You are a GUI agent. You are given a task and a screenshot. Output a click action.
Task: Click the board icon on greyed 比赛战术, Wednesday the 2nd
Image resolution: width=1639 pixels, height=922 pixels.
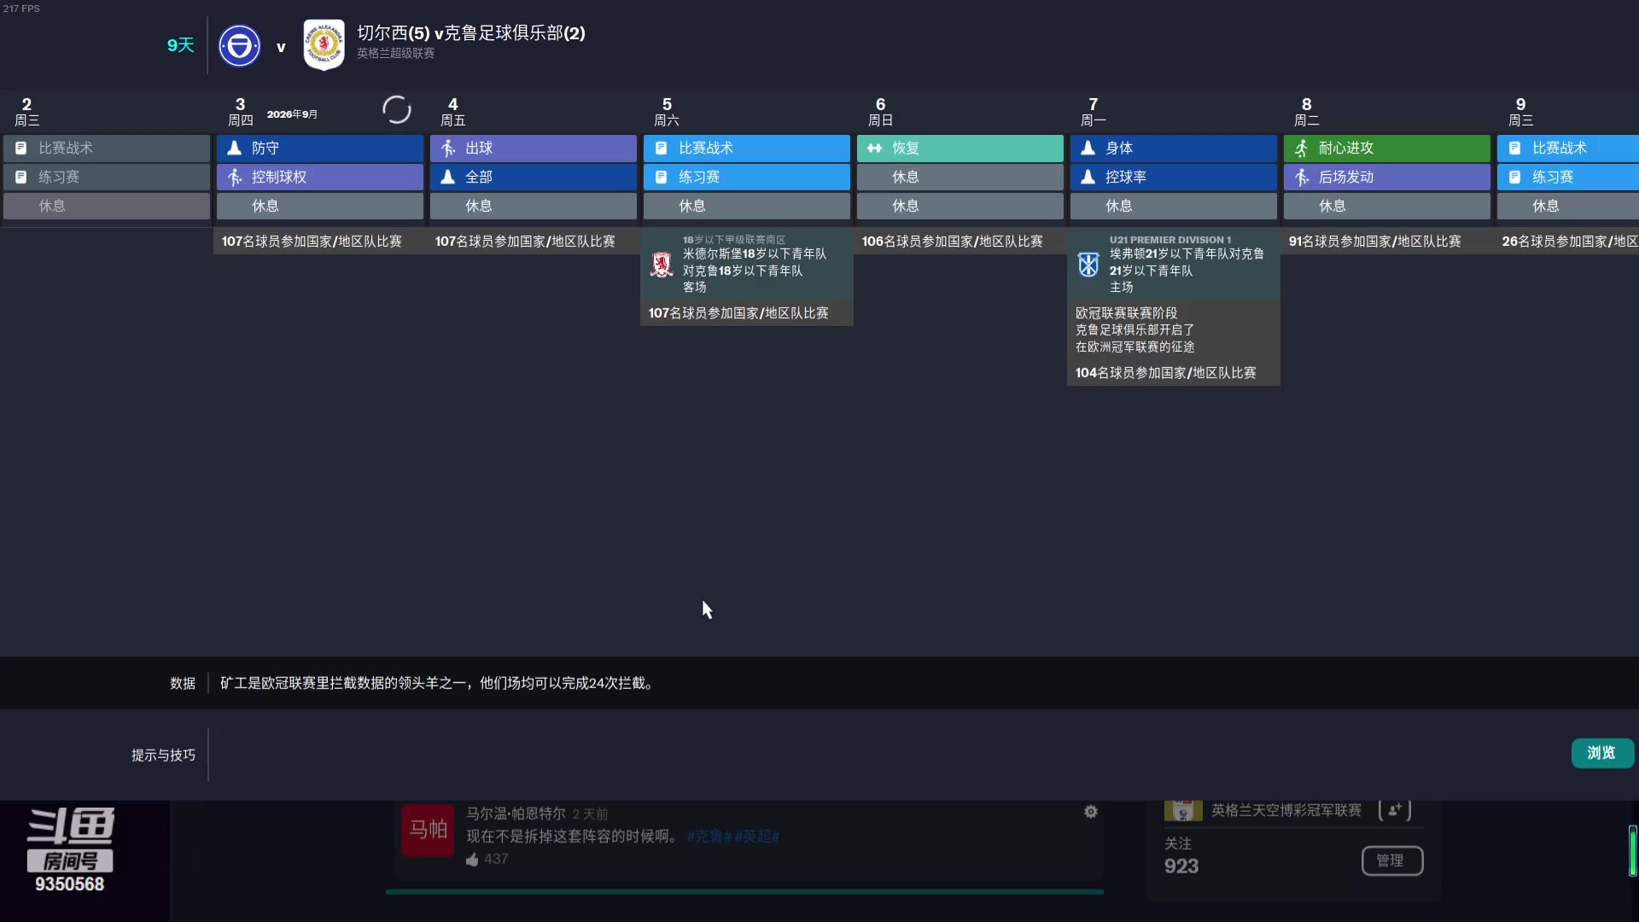click(20, 148)
